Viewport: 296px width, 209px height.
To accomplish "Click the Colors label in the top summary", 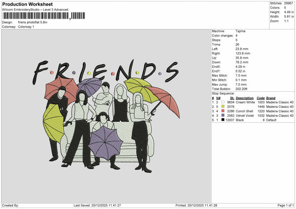I will pos(275,8).
